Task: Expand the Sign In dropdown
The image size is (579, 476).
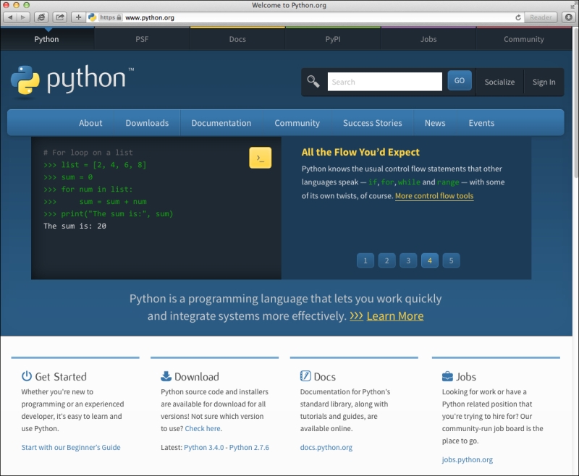Action: [x=544, y=82]
